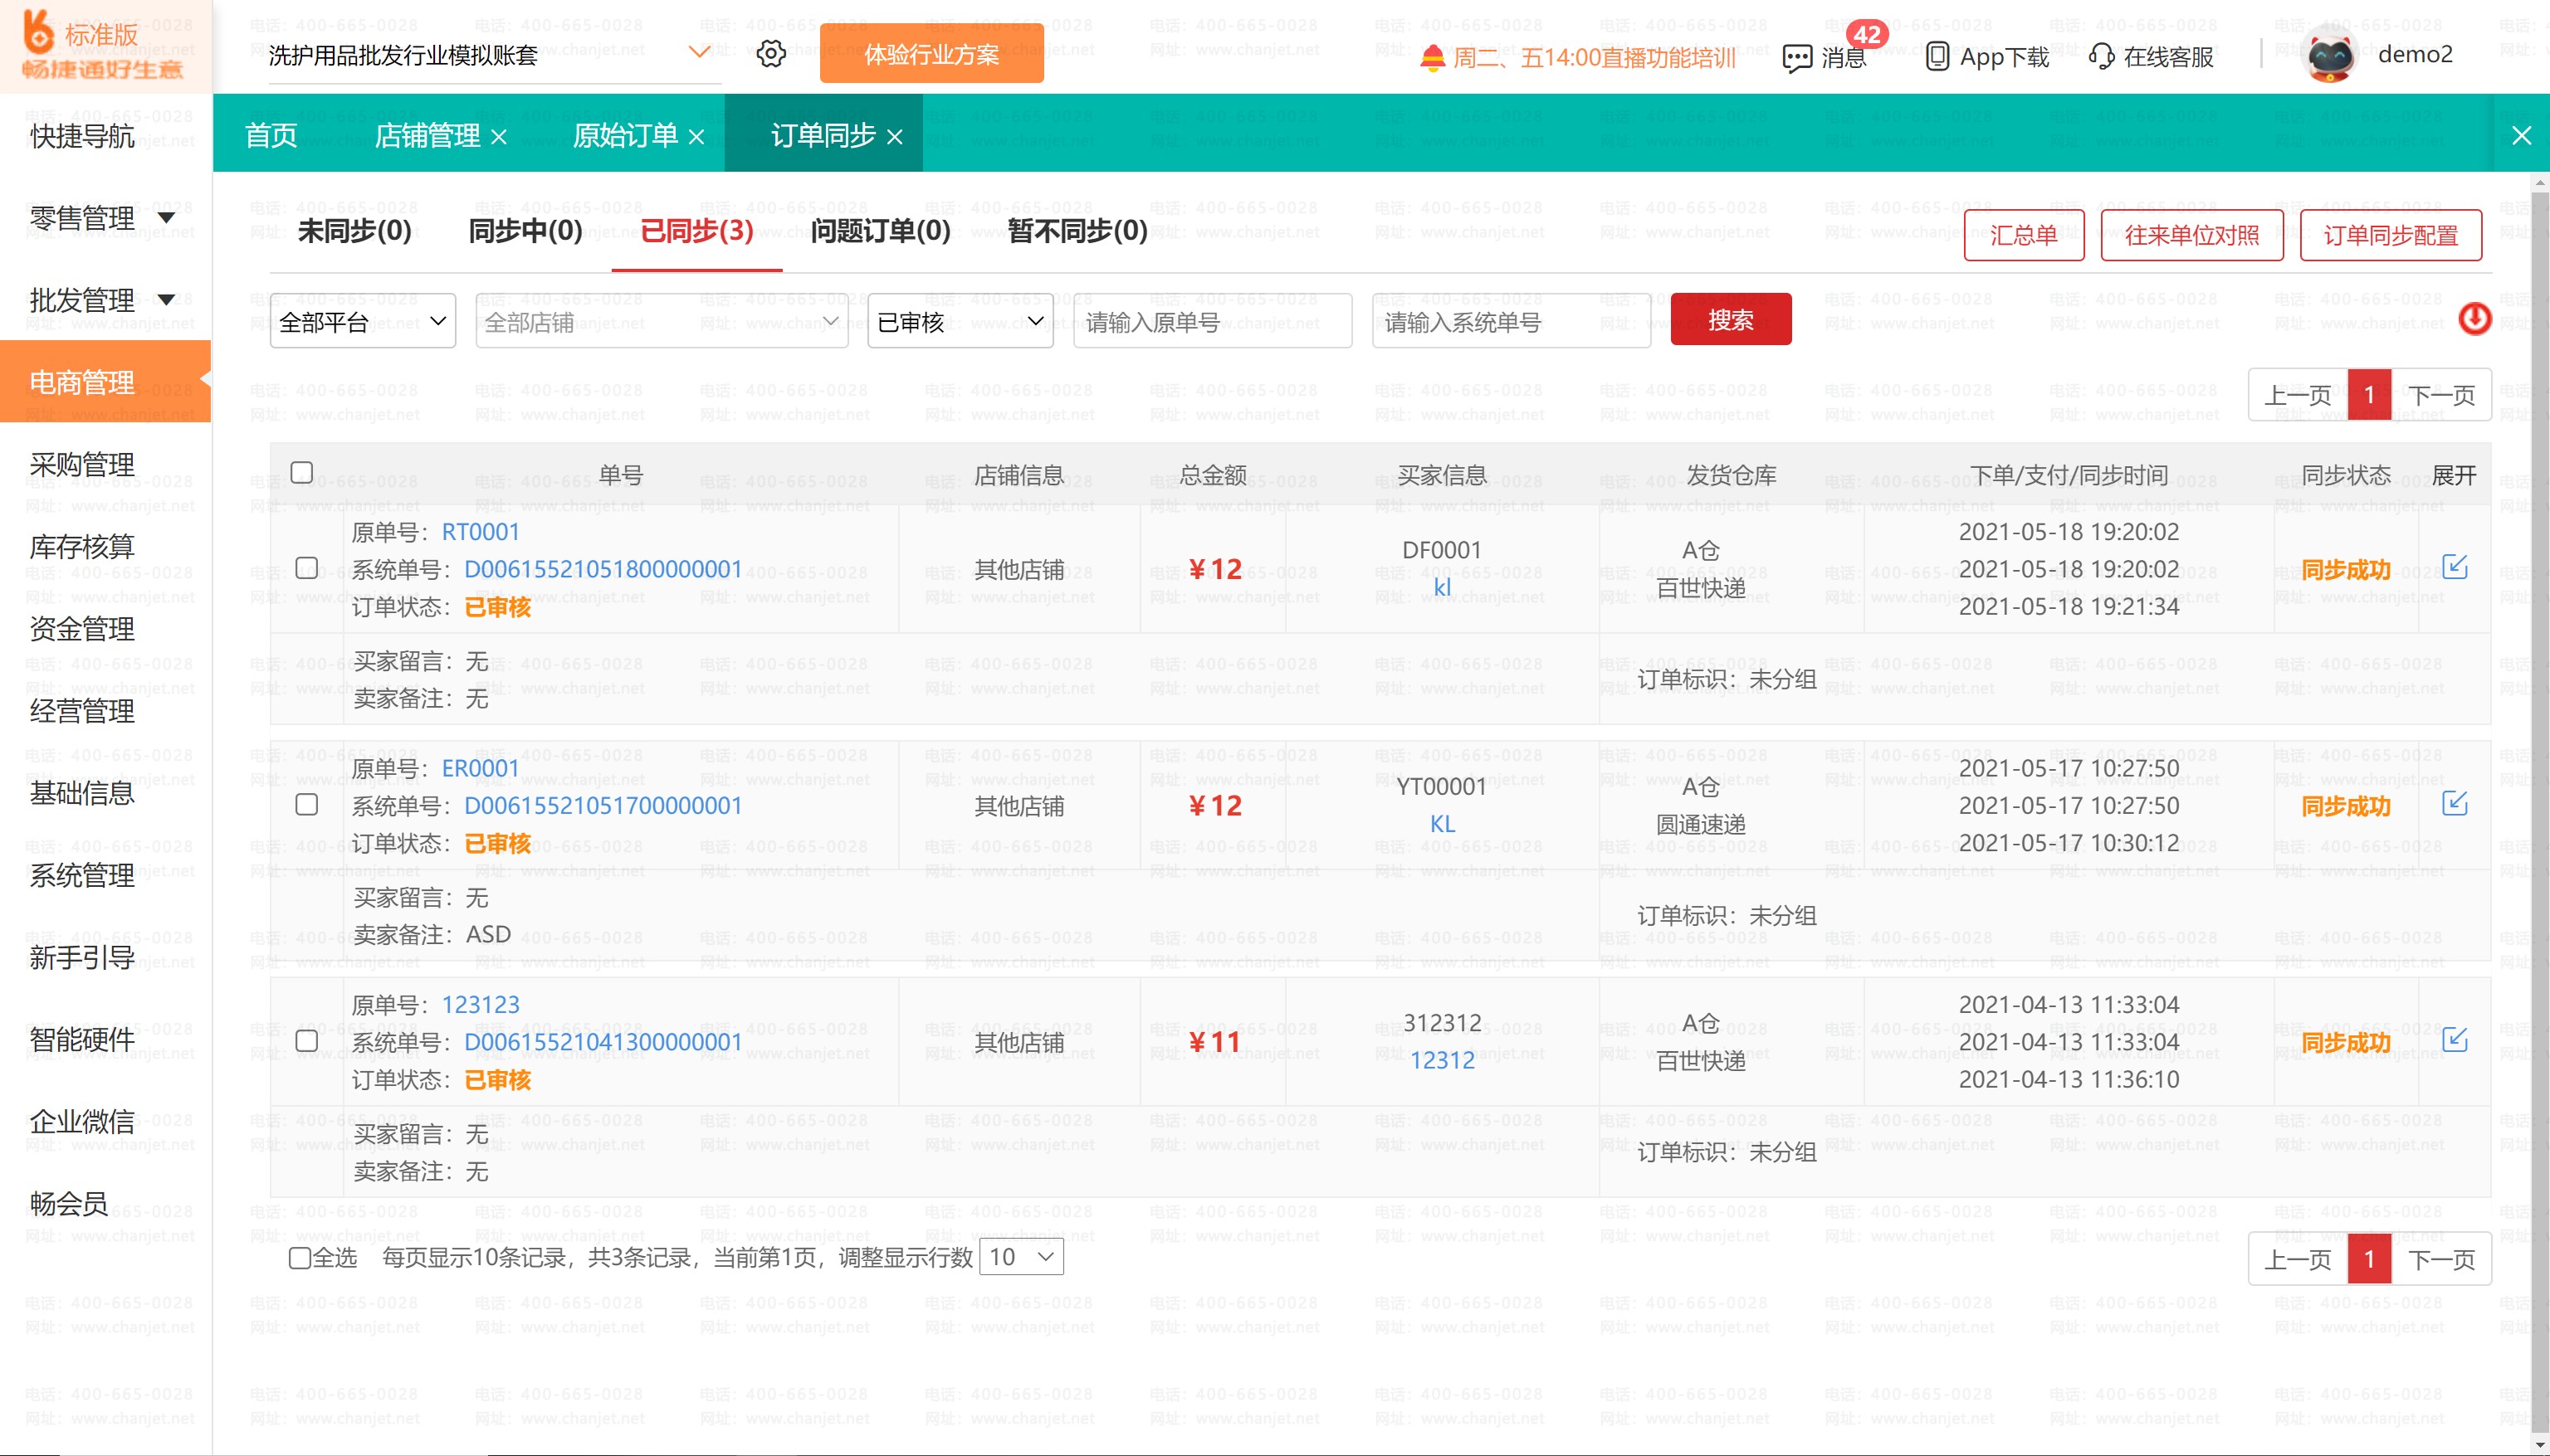Viewport: 2550px width, 1456px height.
Task: Click the bottom 下一页 pagination button
Action: (2441, 1259)
